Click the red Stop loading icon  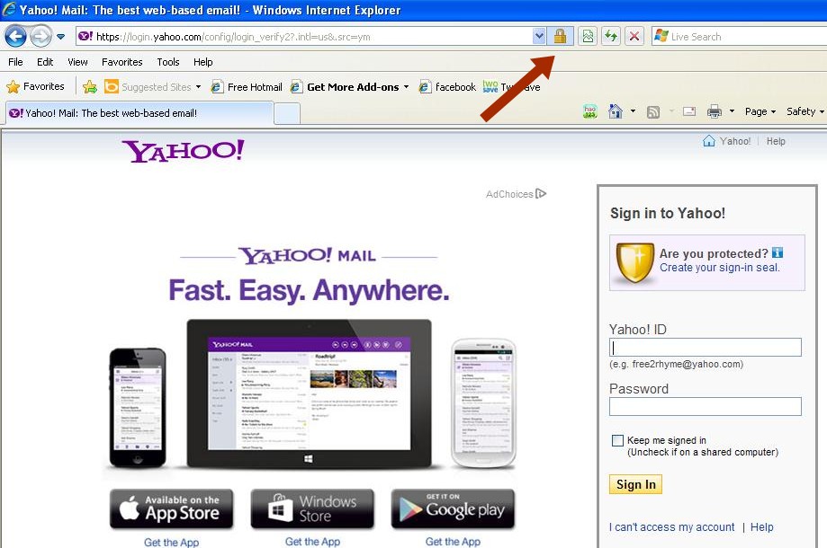(634, 36)
